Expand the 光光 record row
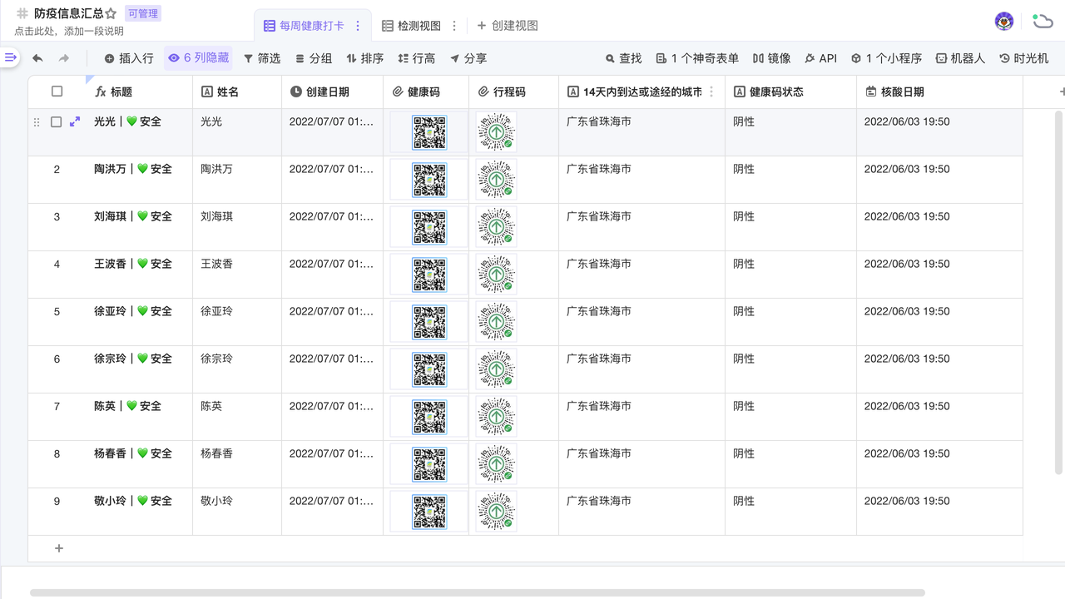 click(75, 121)
